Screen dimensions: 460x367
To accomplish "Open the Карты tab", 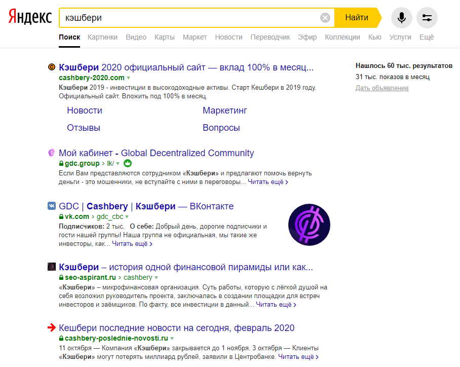I will click(165, 38).
